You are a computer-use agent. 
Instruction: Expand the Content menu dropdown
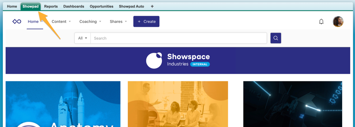click(61, 22)
